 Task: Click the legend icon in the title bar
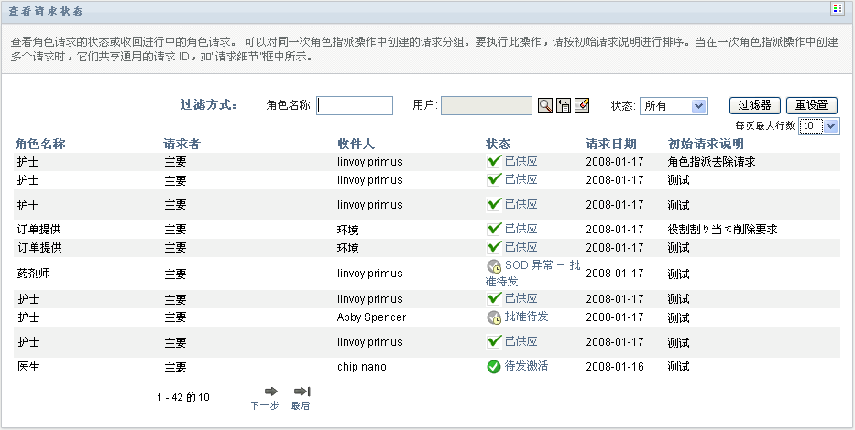click(x=838, y=9)
